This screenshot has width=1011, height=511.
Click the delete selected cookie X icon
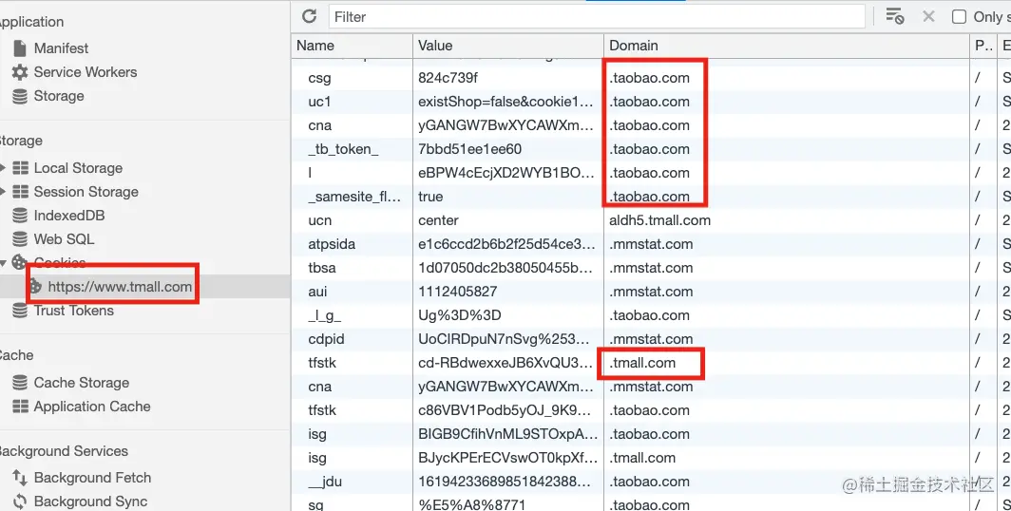928,16
